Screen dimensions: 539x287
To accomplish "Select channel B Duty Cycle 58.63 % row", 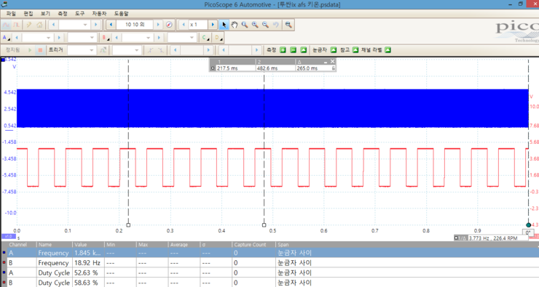I will click(x=270, y=283).
